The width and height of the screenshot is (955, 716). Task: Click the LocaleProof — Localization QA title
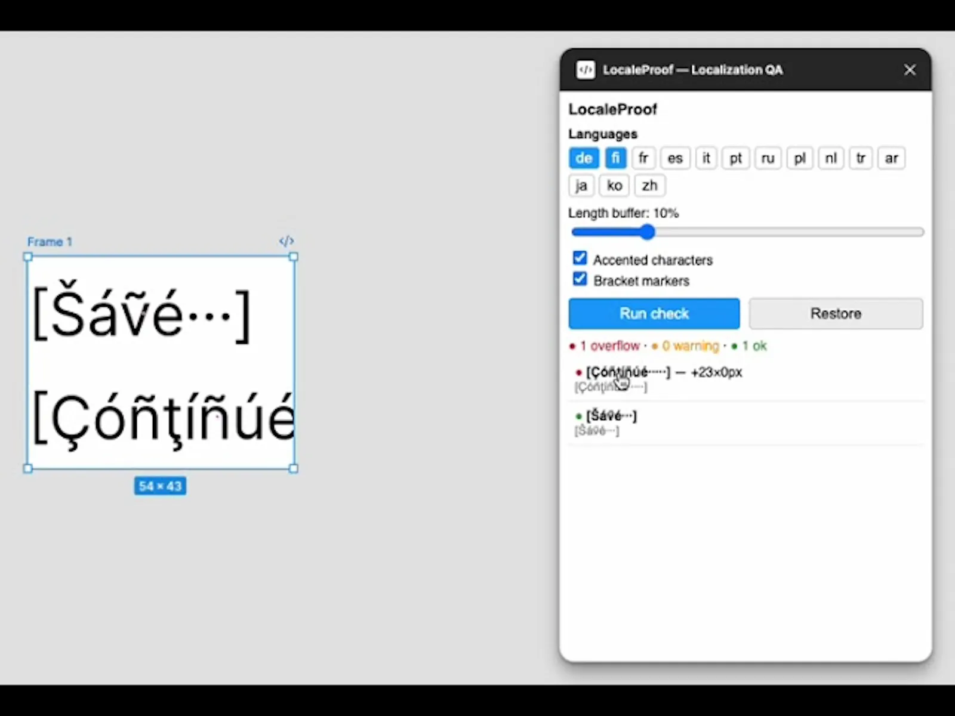(x=692, y=70)
